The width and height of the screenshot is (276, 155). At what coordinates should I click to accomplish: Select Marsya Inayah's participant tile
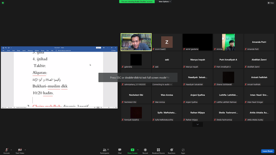(198, 60)
